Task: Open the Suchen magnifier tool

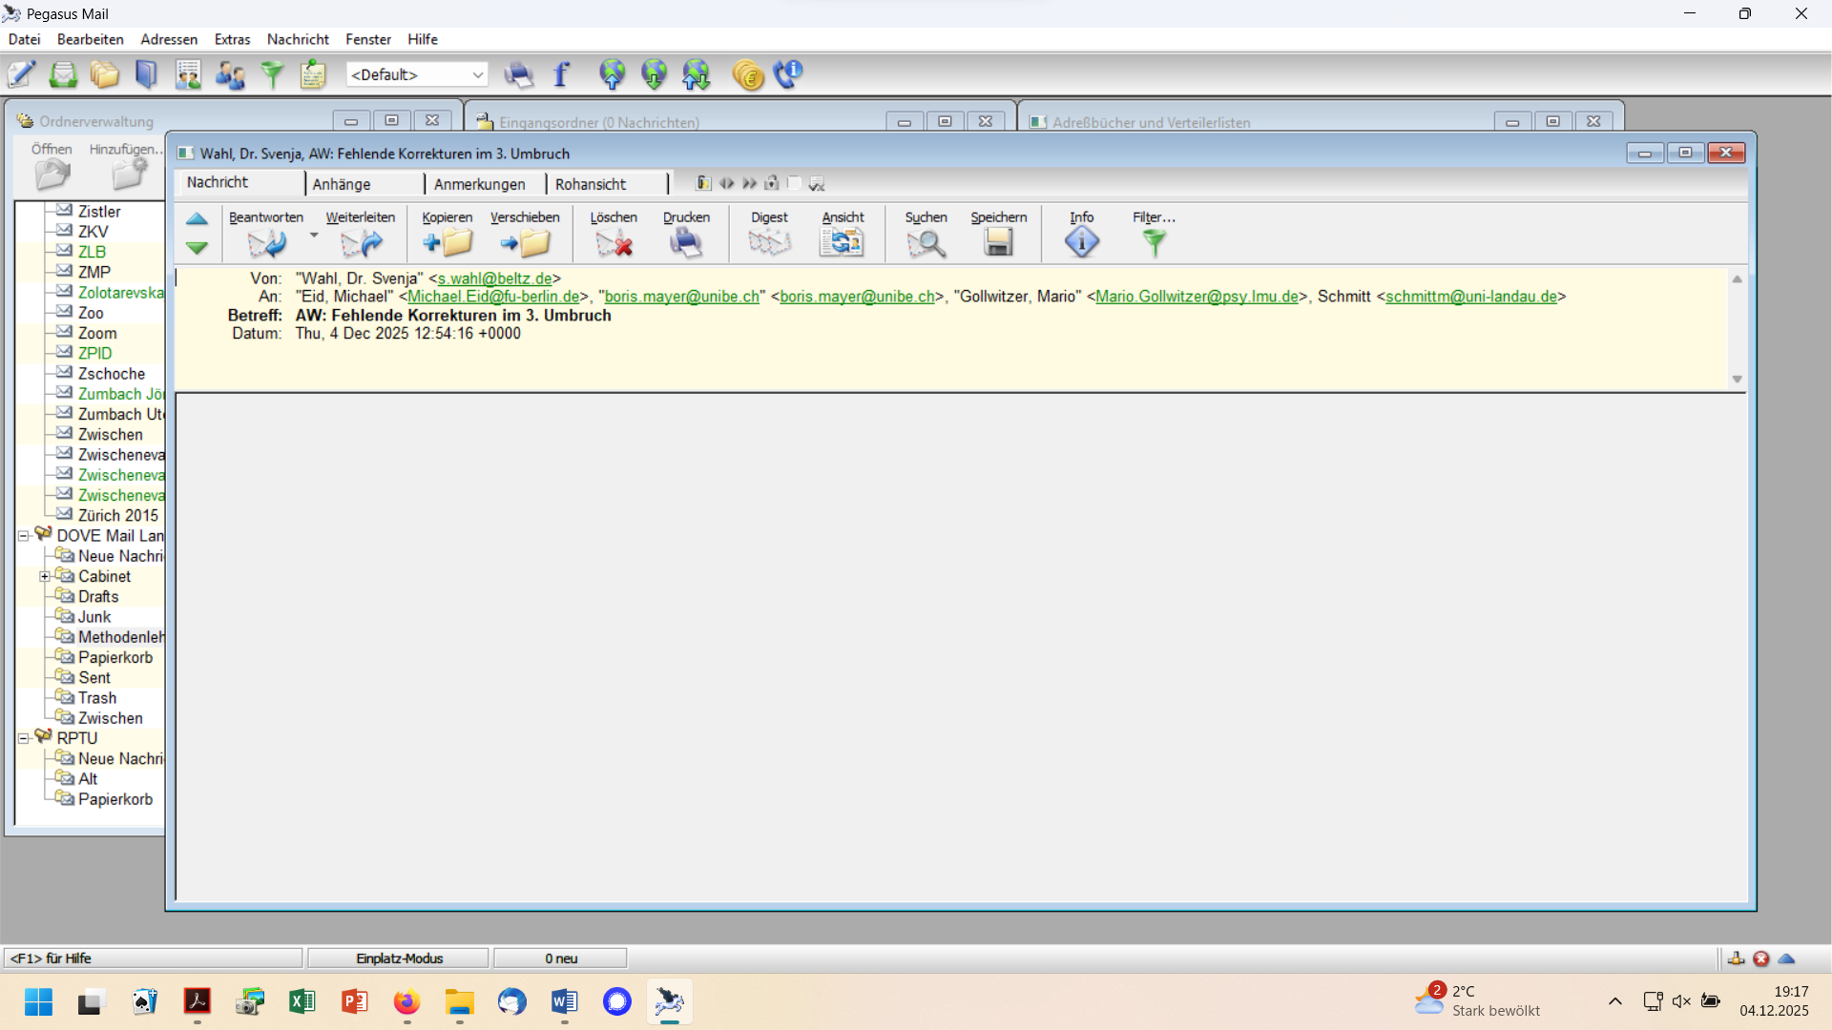Action: pos(926,243)
